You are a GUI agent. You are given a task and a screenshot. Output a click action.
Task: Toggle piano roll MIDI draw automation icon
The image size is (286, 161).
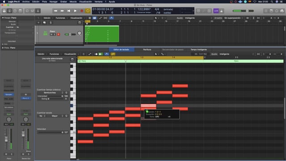pyautogui.click(x=89, y=54)
